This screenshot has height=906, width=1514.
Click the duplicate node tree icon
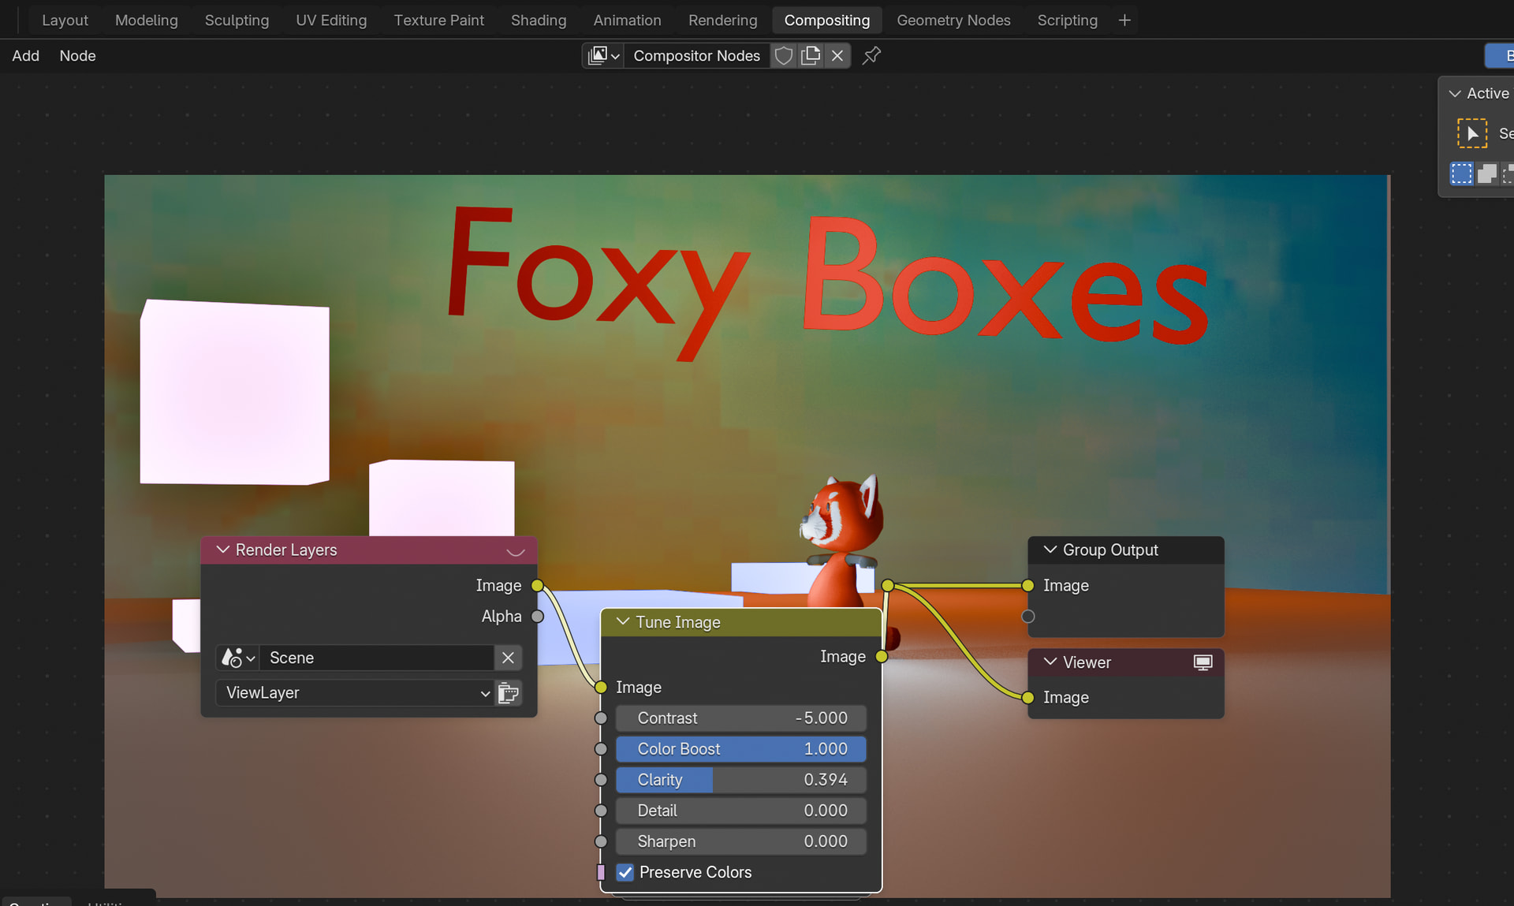pyautogui.click(x=810, y=56)
